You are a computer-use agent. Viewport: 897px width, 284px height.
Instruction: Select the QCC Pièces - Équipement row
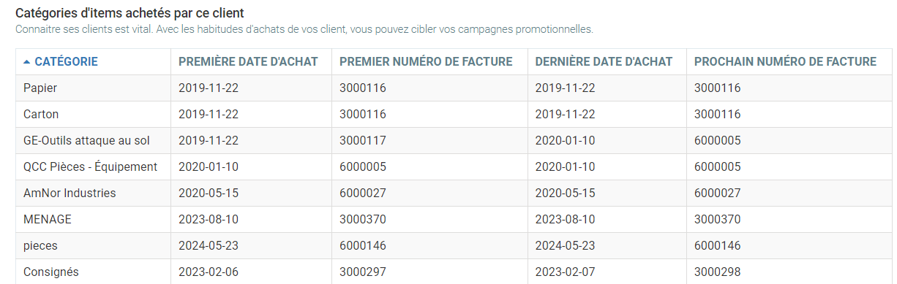pyautogui.click(x=451, y=166)
